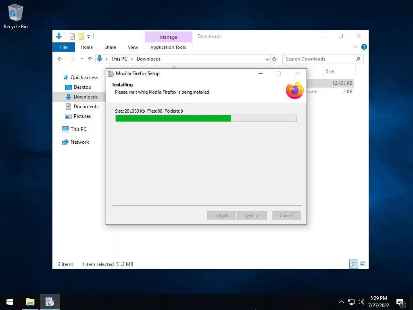Switch to Large icons view layout
Screen dimensions: 413x310
(363, 264)
